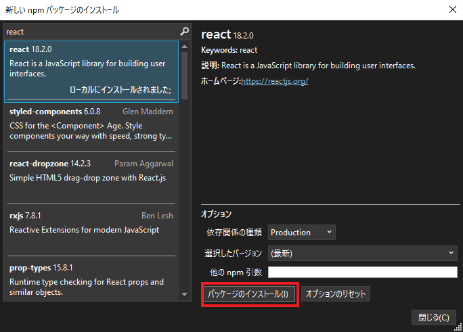Viewport: 463px width, 332px height.
Task: Select the prop-types 15.8.1 package
Action: pyautogui.click(x=91, y=279)
